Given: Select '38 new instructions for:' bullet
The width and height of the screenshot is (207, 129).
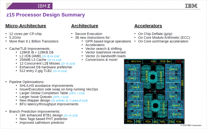Looking at the screenshot, I should click(93, 38).
